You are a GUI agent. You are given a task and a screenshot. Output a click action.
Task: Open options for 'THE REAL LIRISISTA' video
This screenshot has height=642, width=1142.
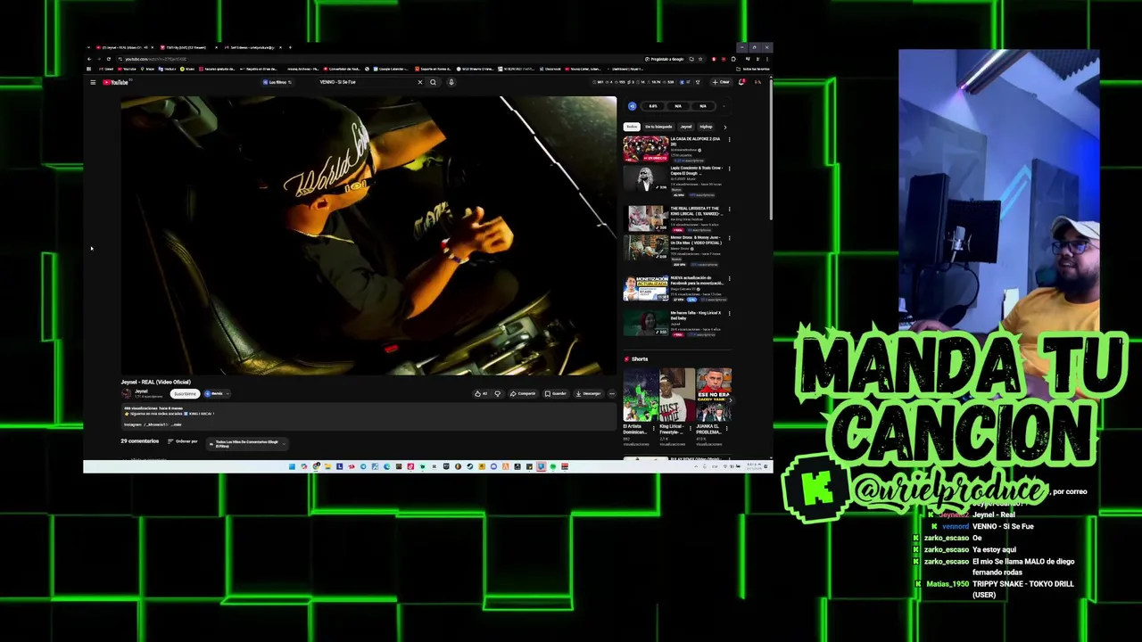[x=729, y=209]
